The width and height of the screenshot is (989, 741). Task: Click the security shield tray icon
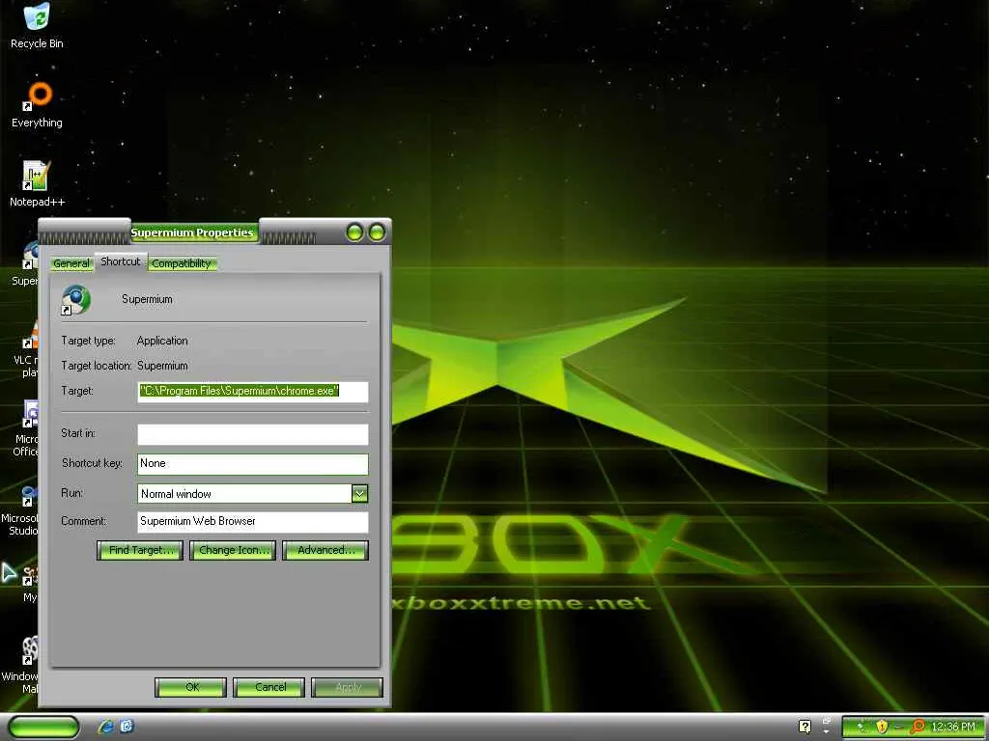click(882, 727)
